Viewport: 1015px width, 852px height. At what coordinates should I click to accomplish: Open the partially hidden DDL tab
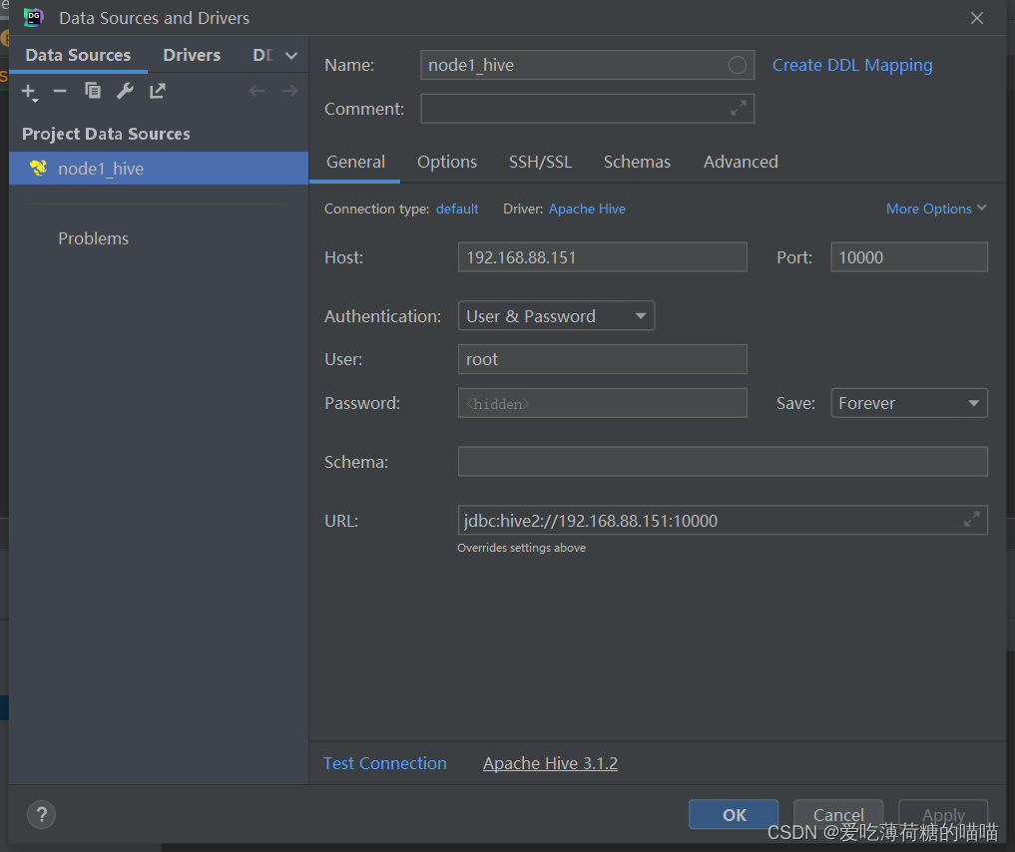[262, 55]
